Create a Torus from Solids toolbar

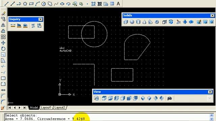click(x=157, y=22)
